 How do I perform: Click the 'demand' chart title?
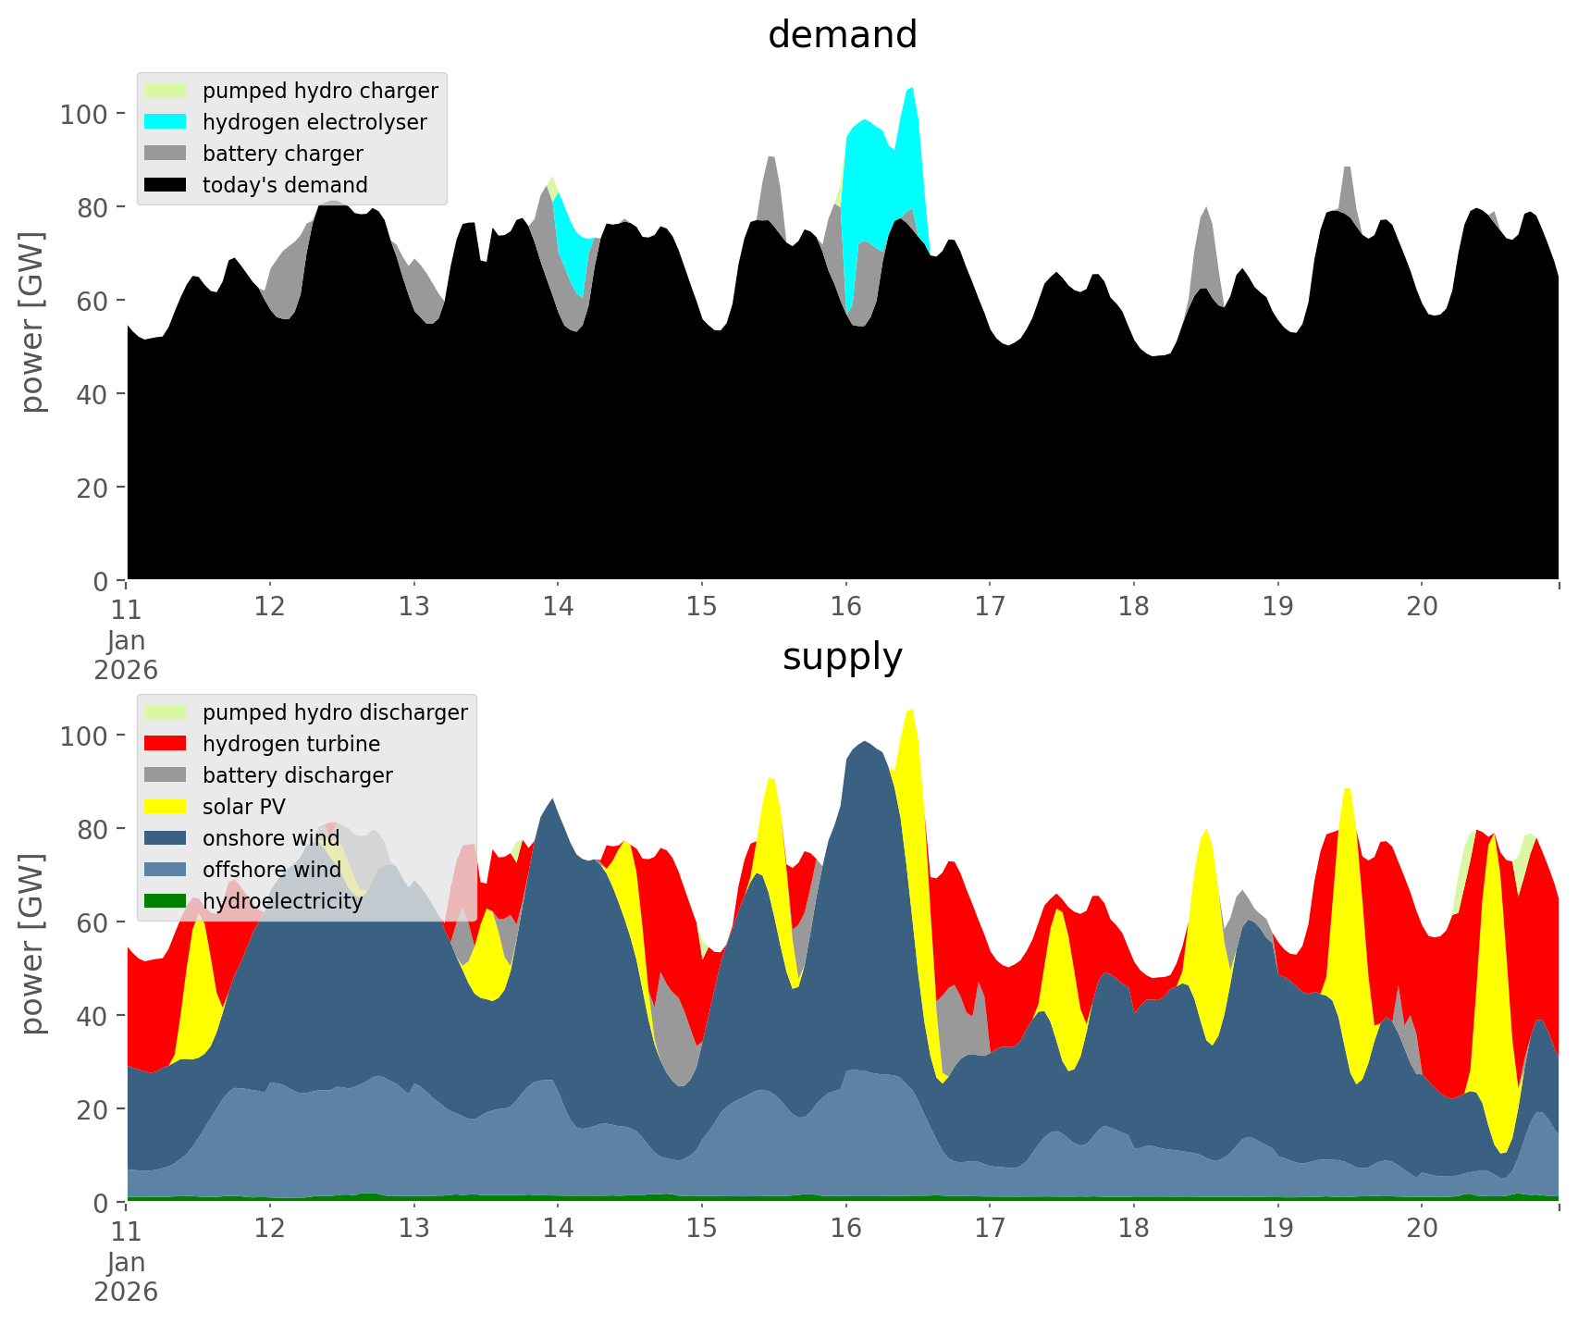tap(842, 35)
